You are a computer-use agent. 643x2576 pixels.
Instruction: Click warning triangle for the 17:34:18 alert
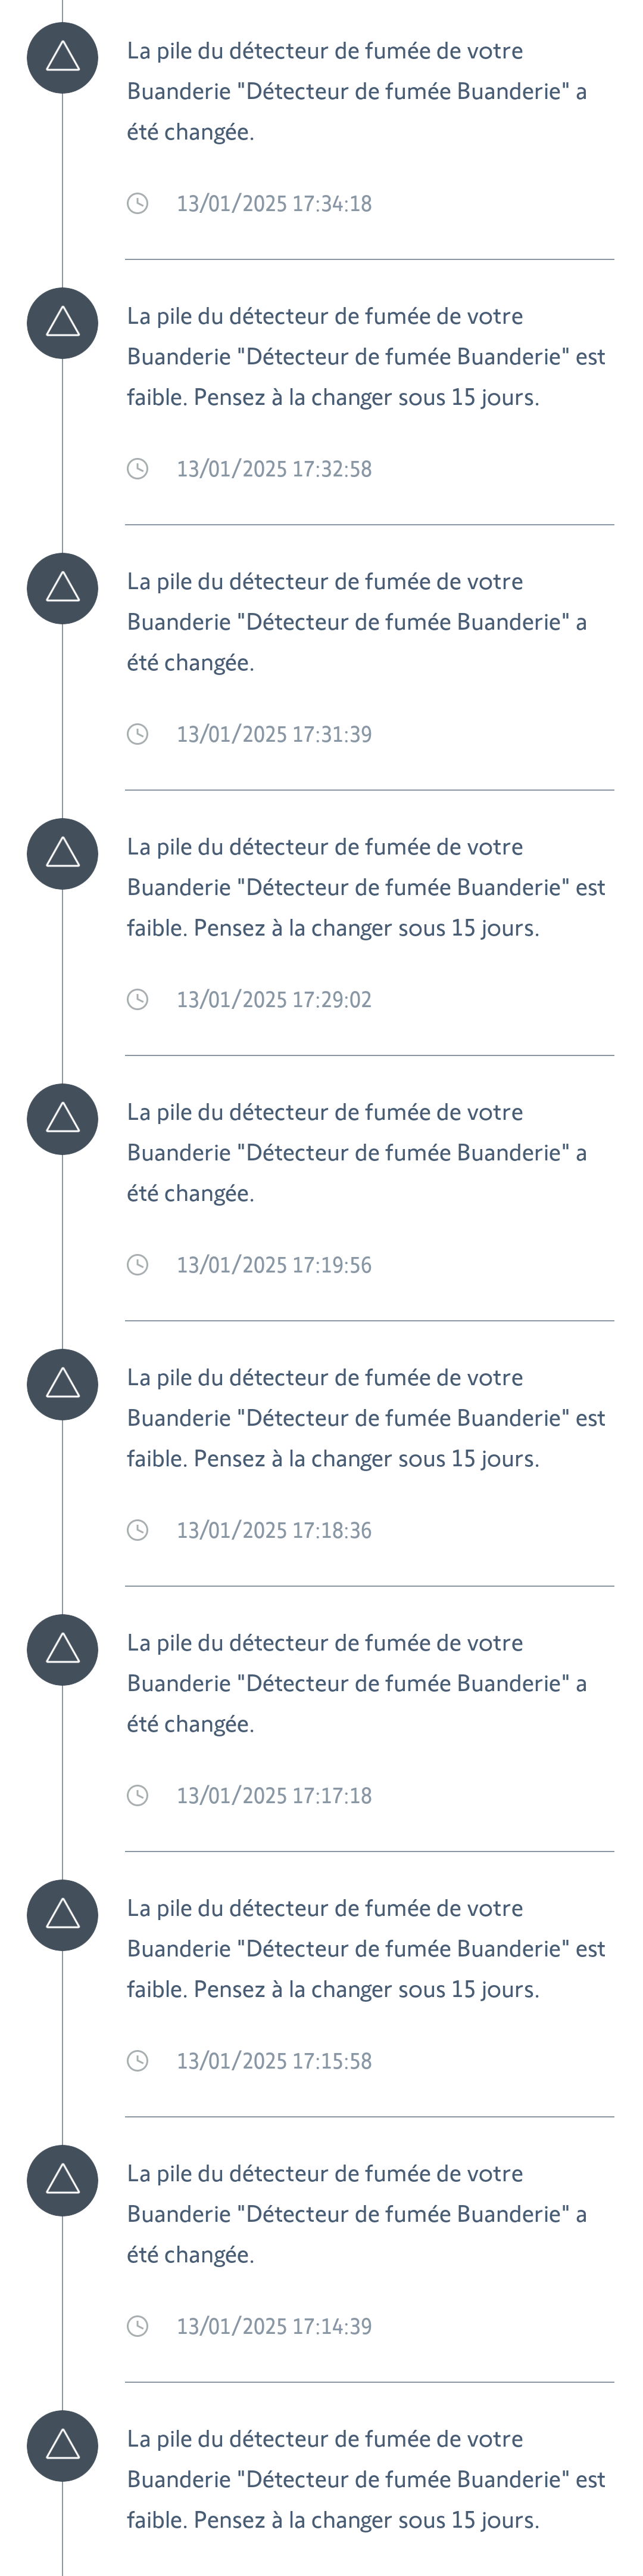click(62, 58)
